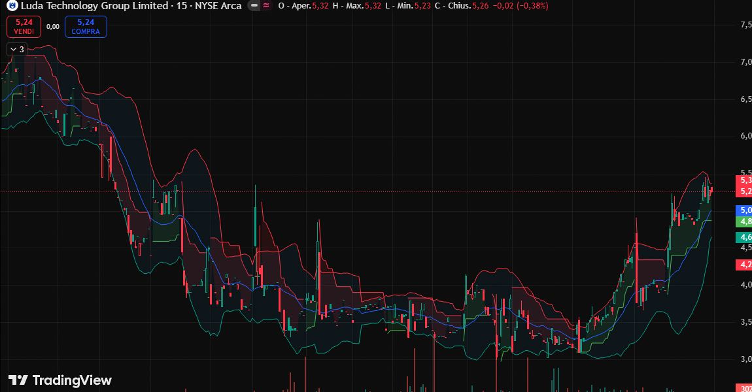Click the 6,0 price axis label

tap(745, 136)
